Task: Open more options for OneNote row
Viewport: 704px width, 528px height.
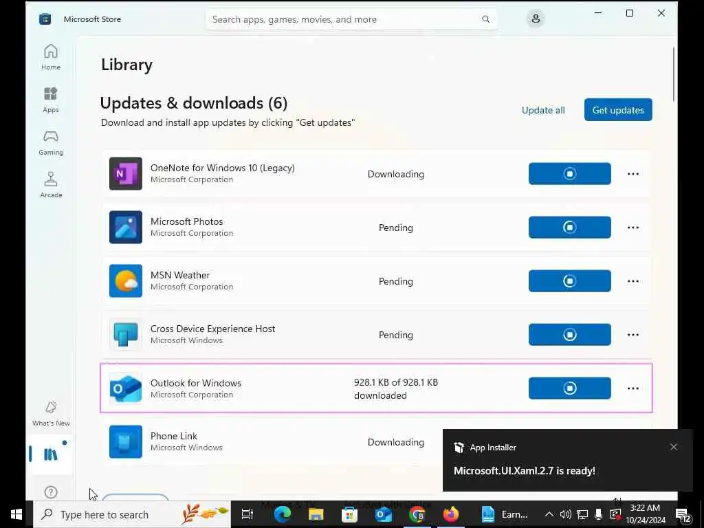Action: tap(633, 174)
